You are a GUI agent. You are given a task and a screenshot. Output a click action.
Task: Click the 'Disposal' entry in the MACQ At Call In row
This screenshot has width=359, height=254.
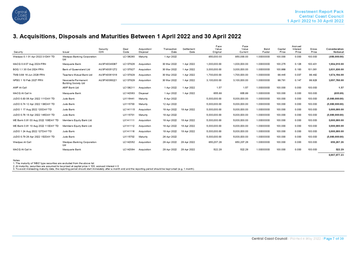point(143,93)
